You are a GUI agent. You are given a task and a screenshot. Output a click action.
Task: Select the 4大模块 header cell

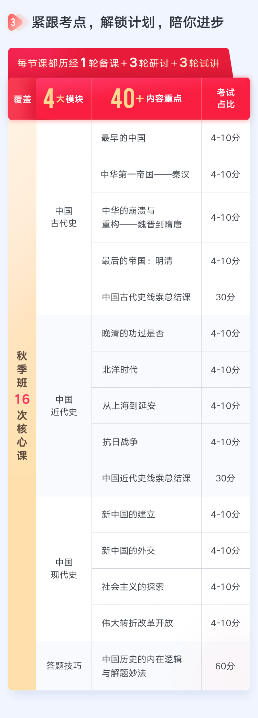coord(64,99)
